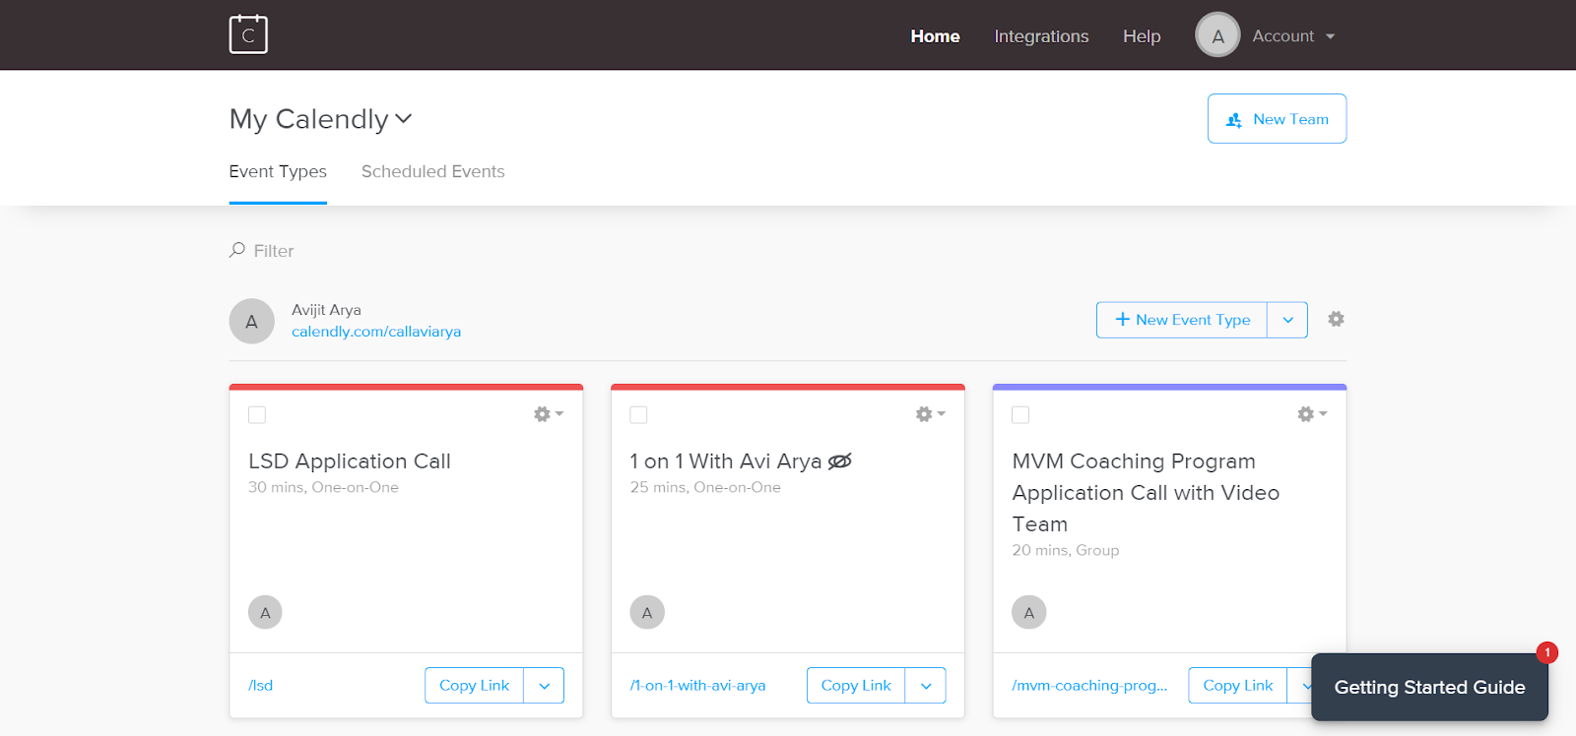Expand the arrow next to New Event Type
Viewport: 1576px width, 736px height.
click(x=1287, y=320)
